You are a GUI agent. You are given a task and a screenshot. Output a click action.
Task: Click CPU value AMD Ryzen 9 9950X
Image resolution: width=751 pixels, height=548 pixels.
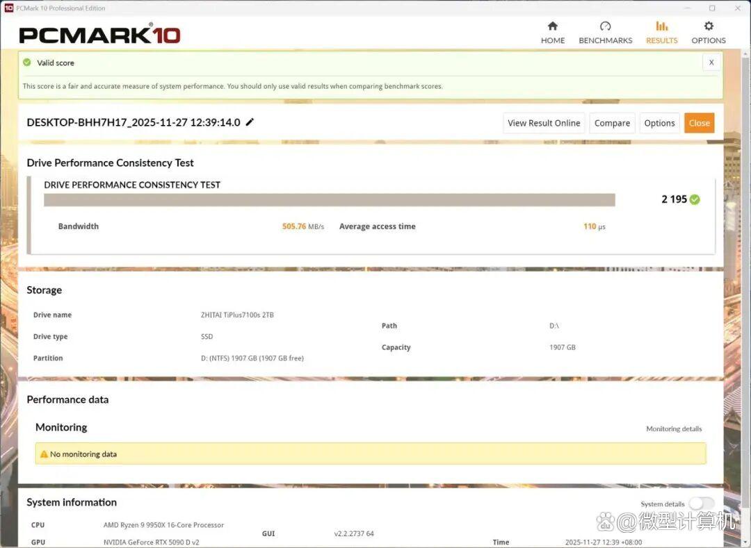(x=164, y=524)
